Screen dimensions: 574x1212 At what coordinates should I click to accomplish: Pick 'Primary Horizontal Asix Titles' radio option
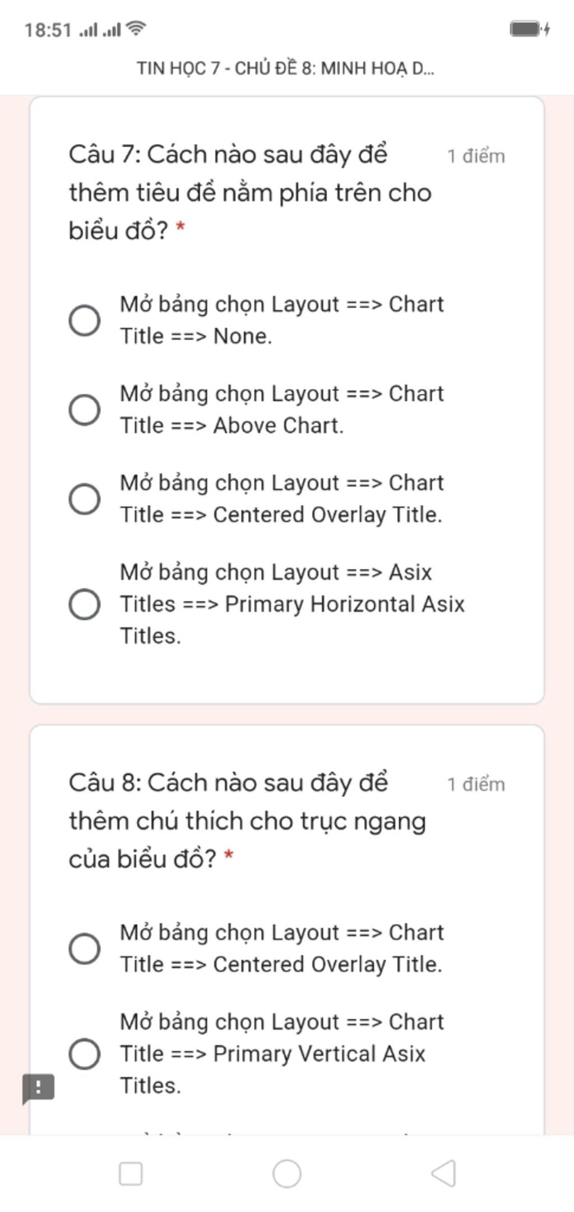coord(85,604)
